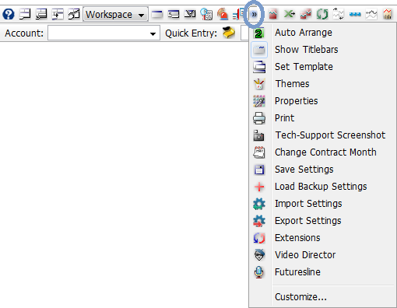The height and width of the screenshot is (308, 397).
Task: Click Save Settings floppy disk icon
Action: 259,170
